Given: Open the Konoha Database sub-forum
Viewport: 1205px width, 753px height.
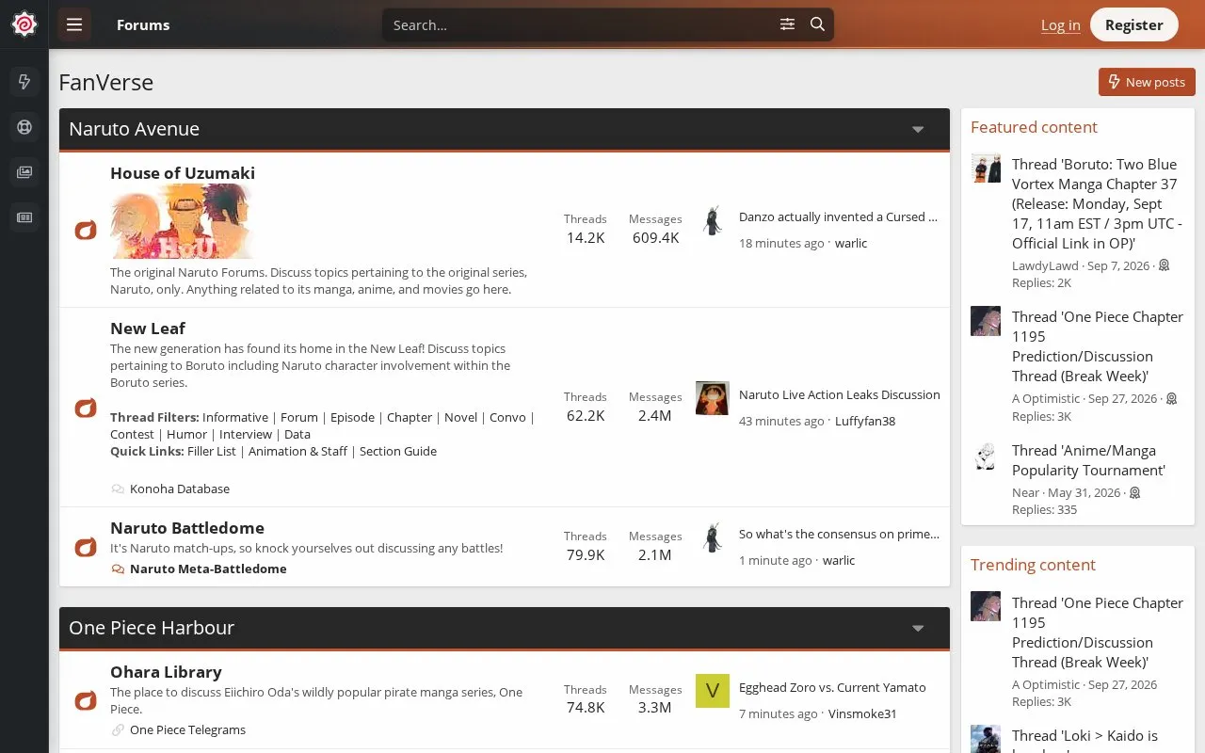Looking at the screenshot, I should pos(180,489).
